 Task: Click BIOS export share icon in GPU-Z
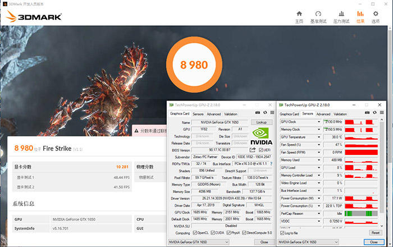tap(253, 150)
